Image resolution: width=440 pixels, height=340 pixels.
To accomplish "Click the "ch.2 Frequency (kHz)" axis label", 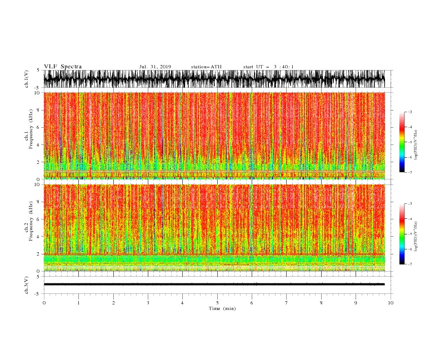I will tap(29, 221).
